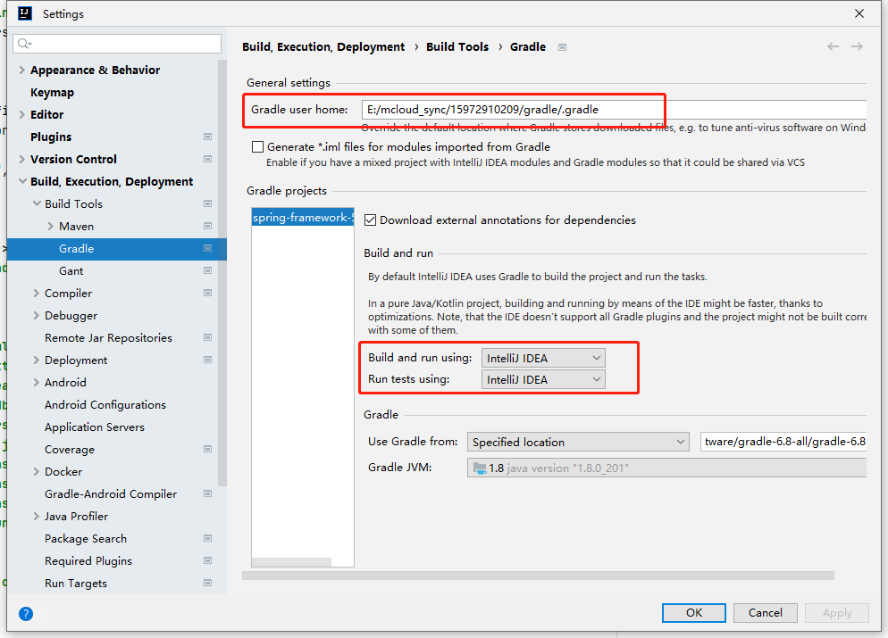Image resolution: width=888 pixels, height=638 pixels.
Task: Click the Build, Execution, Deployment breadcrumb
Action: pos(323,47)
